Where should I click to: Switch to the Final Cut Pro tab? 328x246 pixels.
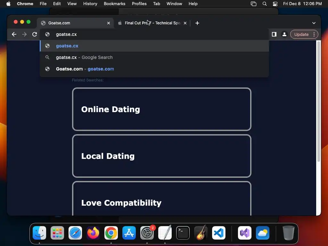click(152, 23)
